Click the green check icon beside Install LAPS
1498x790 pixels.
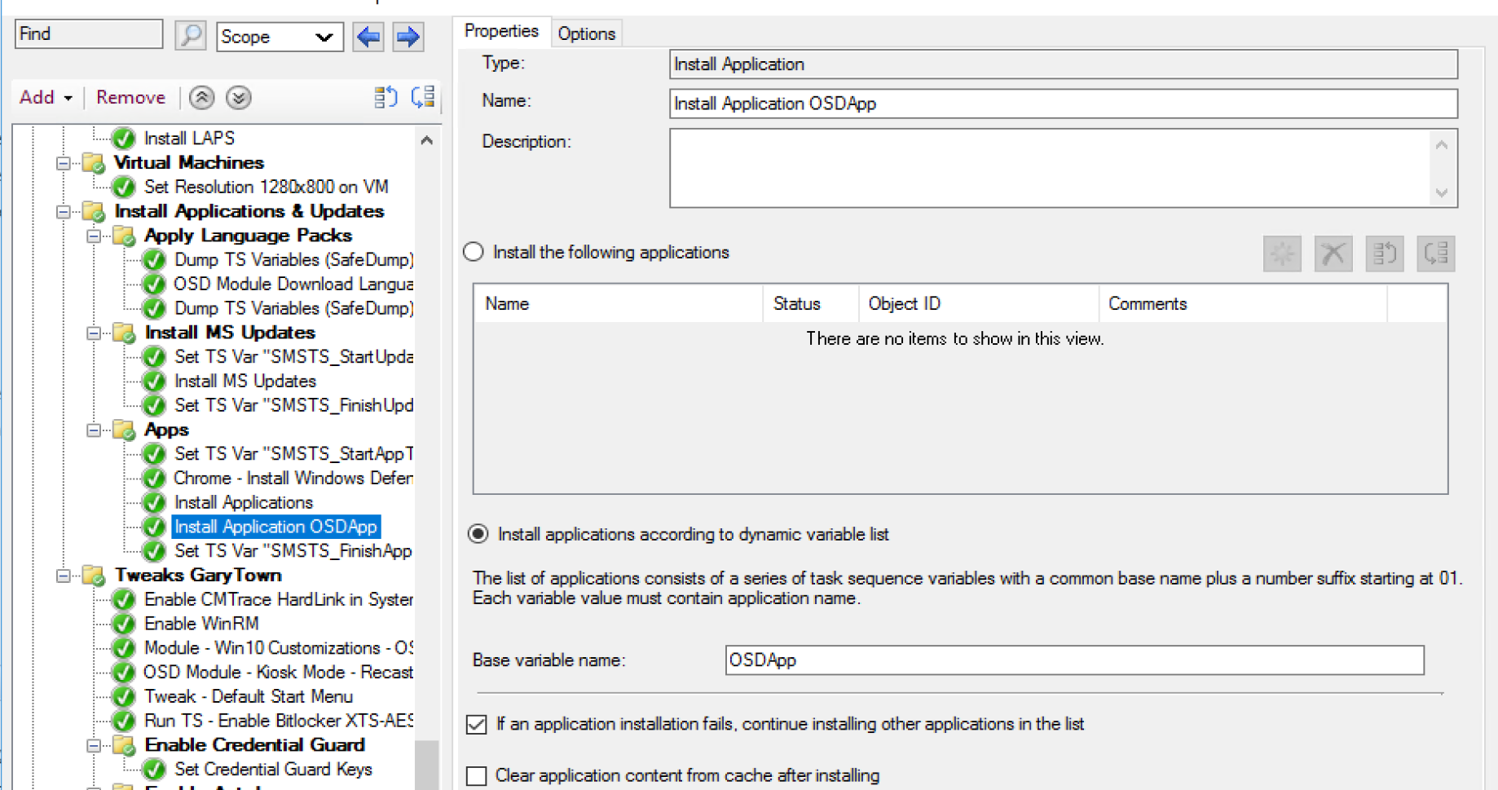coord(124,139)
